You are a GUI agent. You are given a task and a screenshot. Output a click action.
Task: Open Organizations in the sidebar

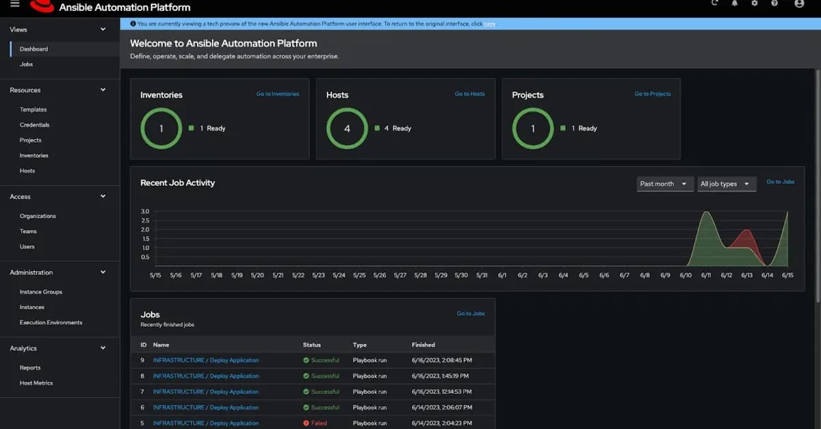click(x=38, y=216)
